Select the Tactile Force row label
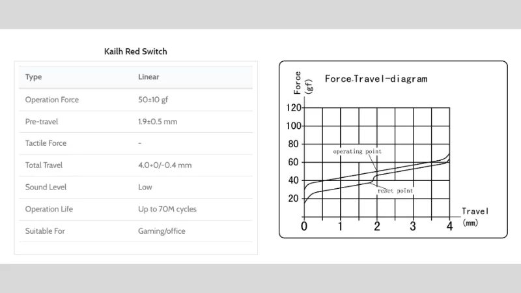Viewport: 521px width, 293px height. [46, 143]
